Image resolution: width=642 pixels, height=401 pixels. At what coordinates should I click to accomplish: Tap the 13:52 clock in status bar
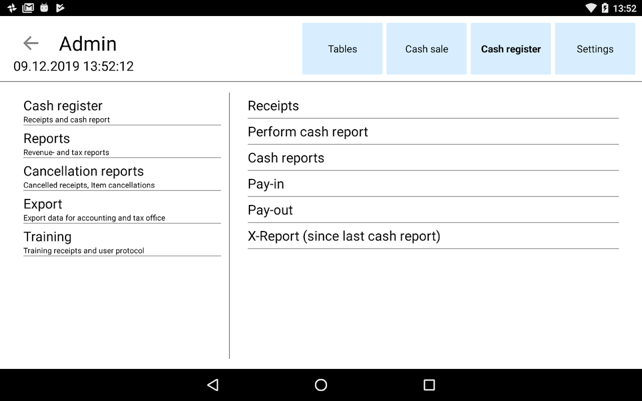(x=624, y=9)
